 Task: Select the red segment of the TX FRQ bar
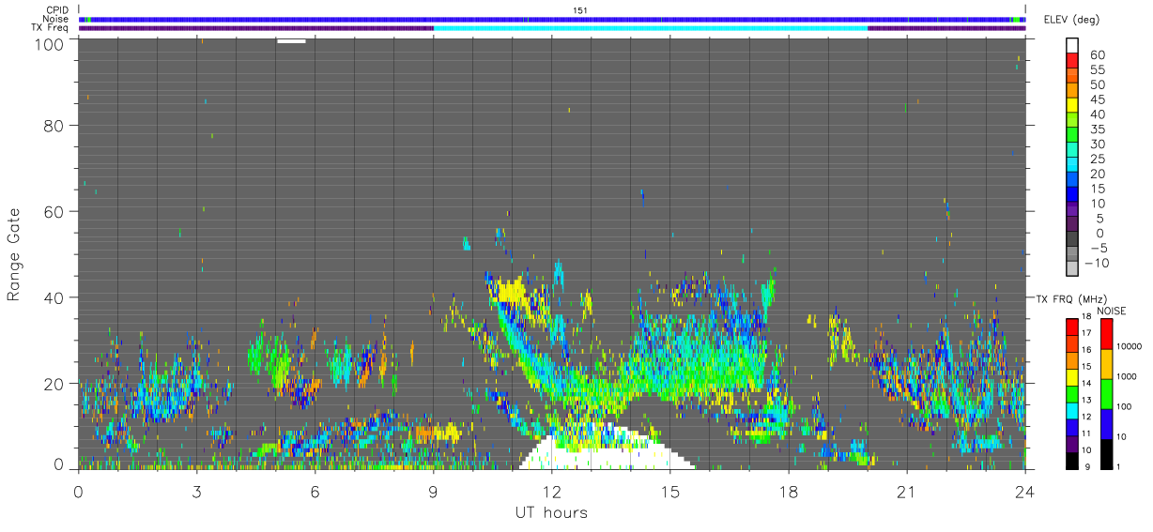[1072, 327]
